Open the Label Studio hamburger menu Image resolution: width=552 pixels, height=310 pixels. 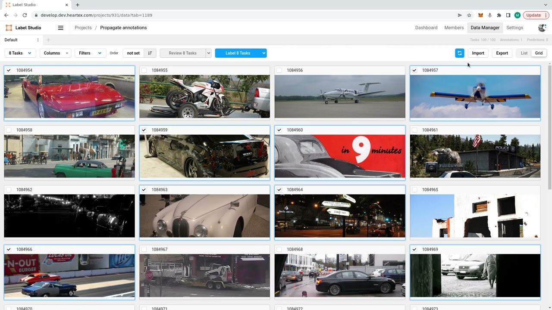point(61,28)
